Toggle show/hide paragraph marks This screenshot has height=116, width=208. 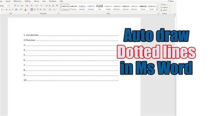[x=57, y=6]
